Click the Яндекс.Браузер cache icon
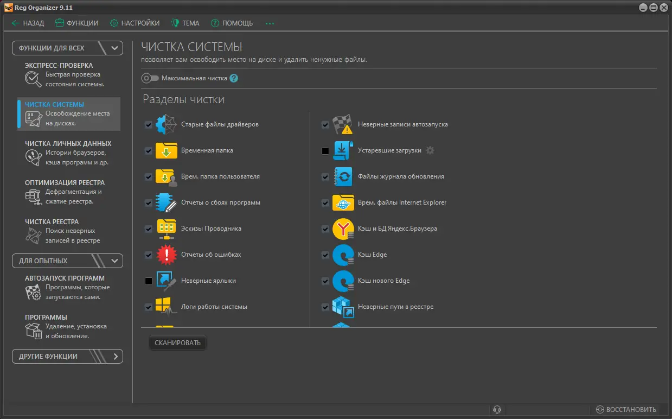The height and width of the screenshot is (419, 672). point(343,228)
